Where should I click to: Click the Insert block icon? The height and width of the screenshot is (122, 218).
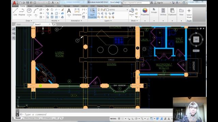coord(131,12)
